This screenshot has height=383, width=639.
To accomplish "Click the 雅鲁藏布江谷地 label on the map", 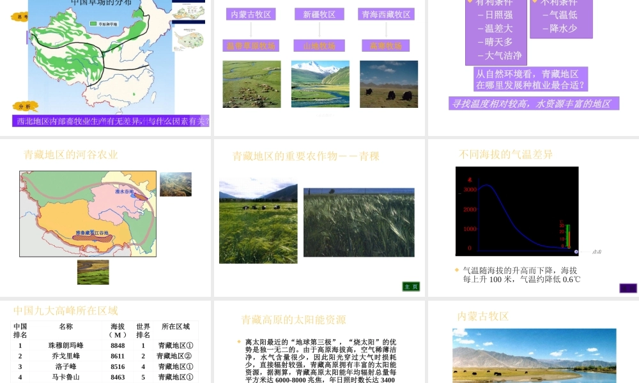I will pos(92,233).
